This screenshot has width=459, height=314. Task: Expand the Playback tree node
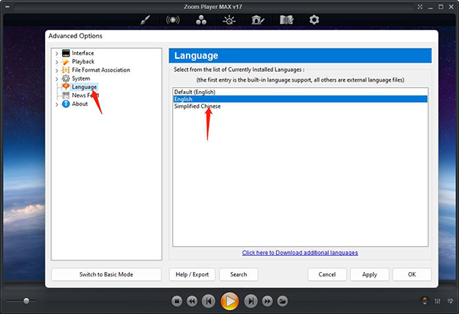coord(57,61)
